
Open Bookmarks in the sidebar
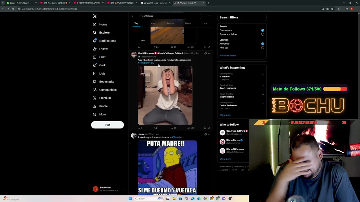tap(103, 82)
